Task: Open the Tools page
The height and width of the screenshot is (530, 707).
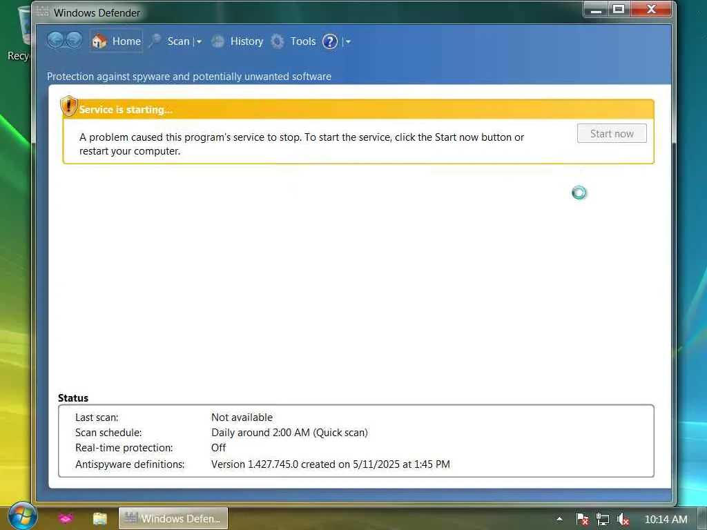Action: click(x=303, y=41)
